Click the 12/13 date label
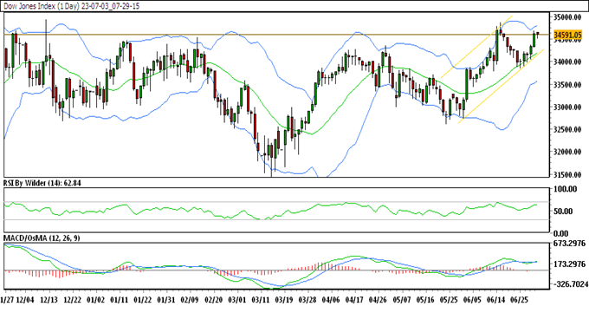 click(x=49, y=299)
